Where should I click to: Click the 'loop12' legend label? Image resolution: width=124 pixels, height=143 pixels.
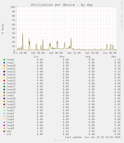11,72
